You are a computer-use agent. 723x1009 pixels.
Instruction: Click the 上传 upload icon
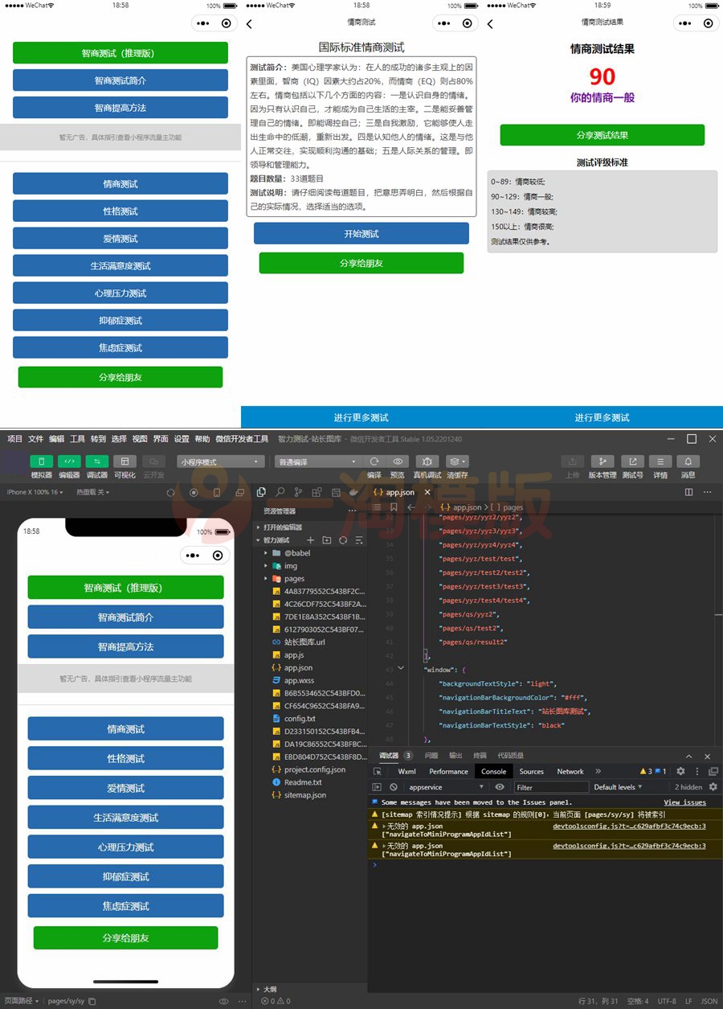570,461
